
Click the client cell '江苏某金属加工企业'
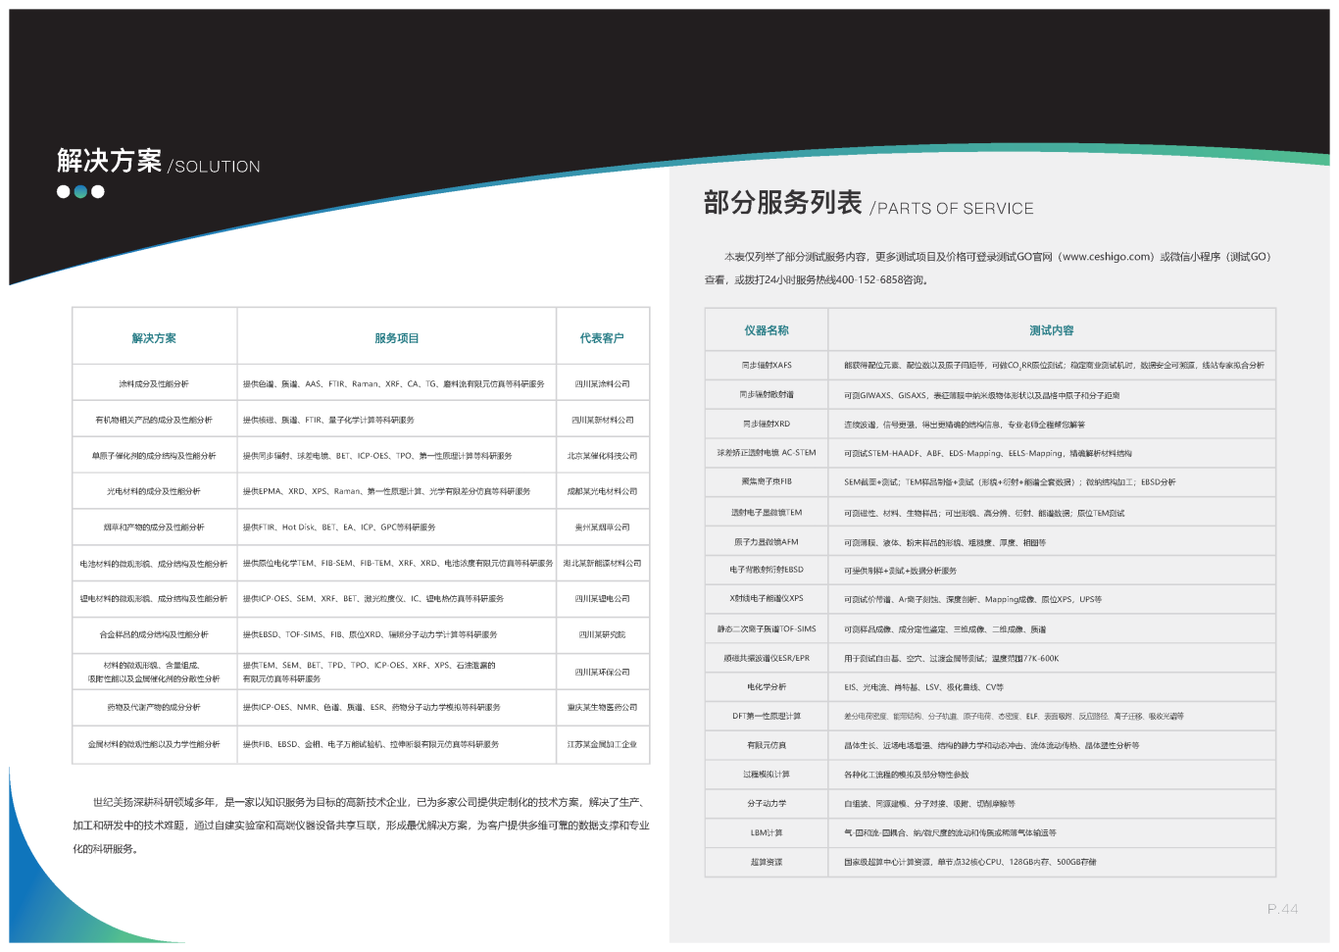(x=603, y=744)
